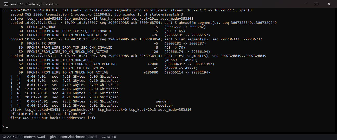The width and height of the screenshot is (337, 140).
Task: Click MFLOW_NOT_ACTIVE row with +186080
Action: click(x=114, y=72)
